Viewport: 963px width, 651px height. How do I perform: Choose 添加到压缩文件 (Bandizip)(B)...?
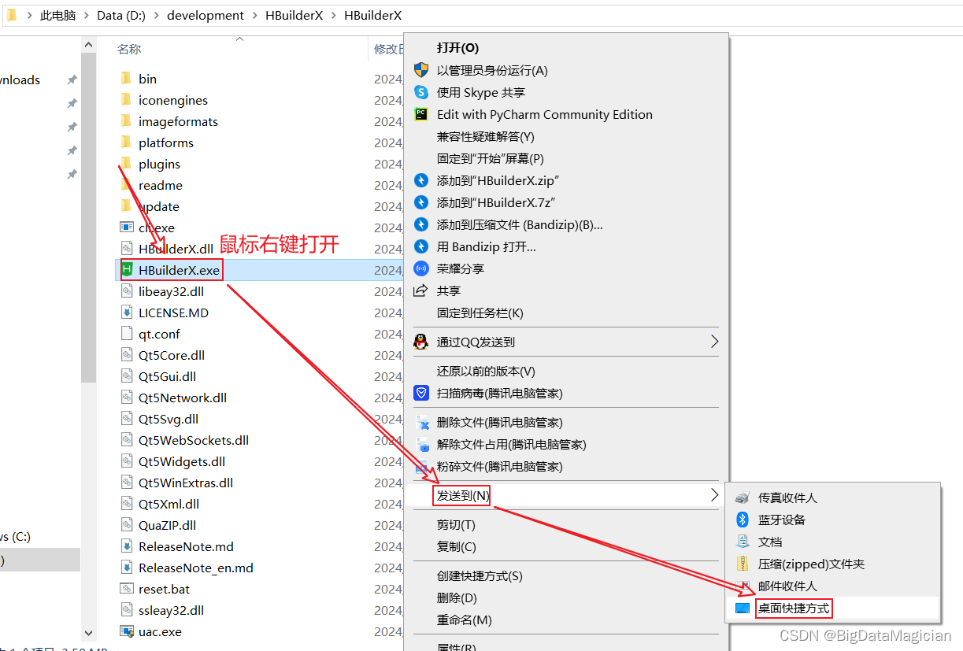coord(520,224)
